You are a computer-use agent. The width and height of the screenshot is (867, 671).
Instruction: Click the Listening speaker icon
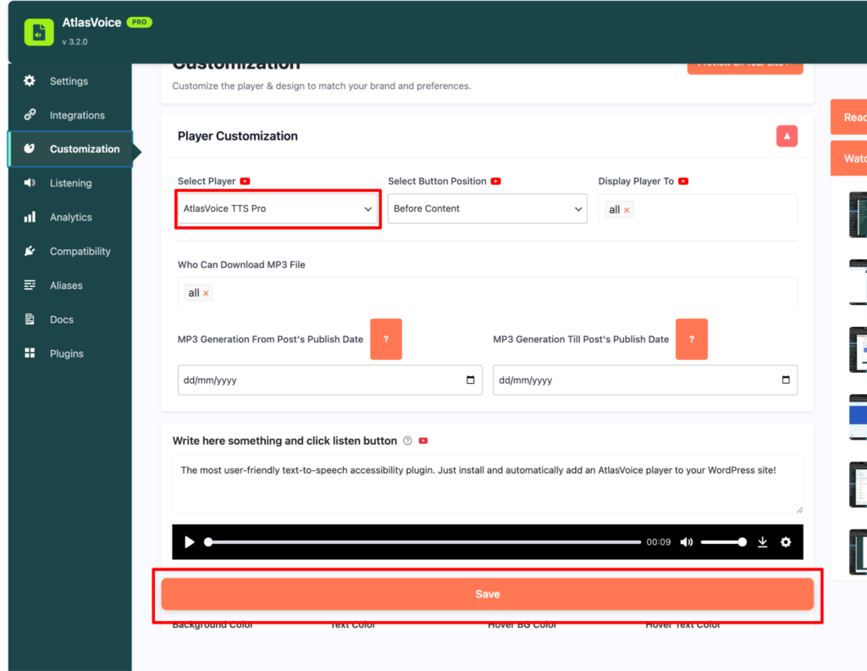coord(30,182)
